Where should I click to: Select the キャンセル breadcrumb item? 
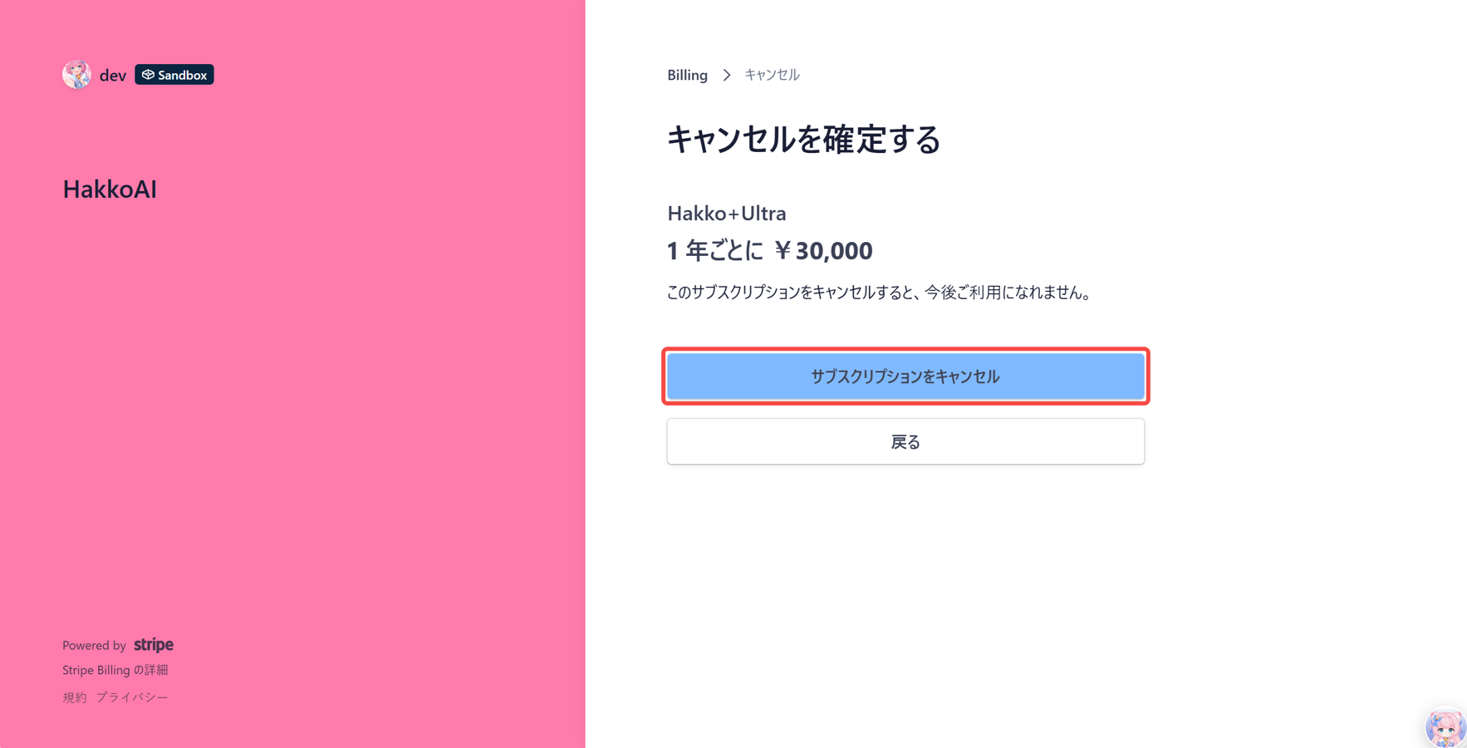[x=771, y=74]
